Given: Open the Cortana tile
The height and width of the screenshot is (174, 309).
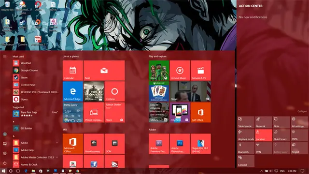Looking at the screenshot, I should (x=114, y=91).
